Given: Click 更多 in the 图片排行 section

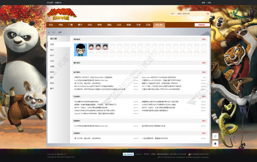Looking at the screenshot, I should 204,63.
